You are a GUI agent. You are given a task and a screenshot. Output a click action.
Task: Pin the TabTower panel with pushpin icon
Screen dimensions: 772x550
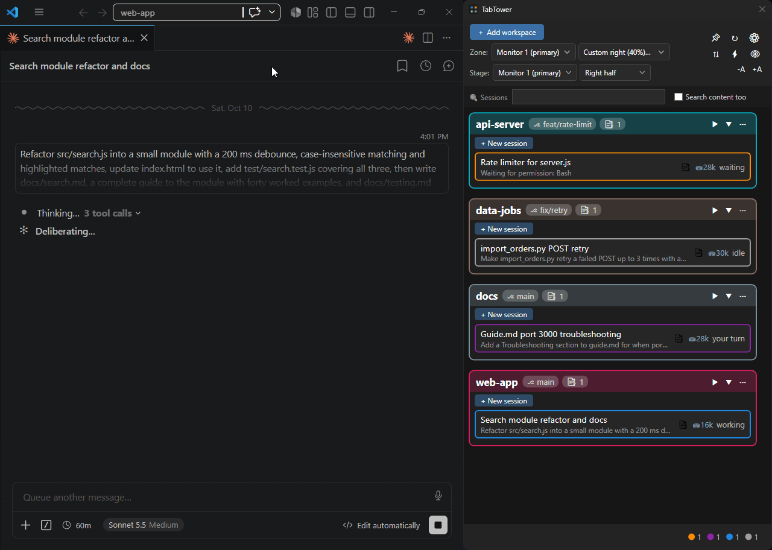coord(716,38)
